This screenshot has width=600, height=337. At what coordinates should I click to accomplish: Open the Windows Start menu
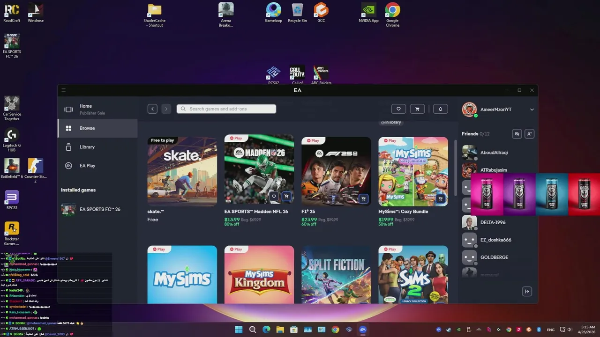239,330
